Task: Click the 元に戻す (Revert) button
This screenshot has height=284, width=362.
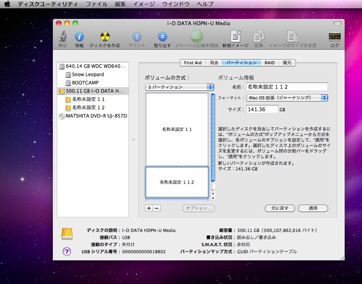Action: [280, 208]
